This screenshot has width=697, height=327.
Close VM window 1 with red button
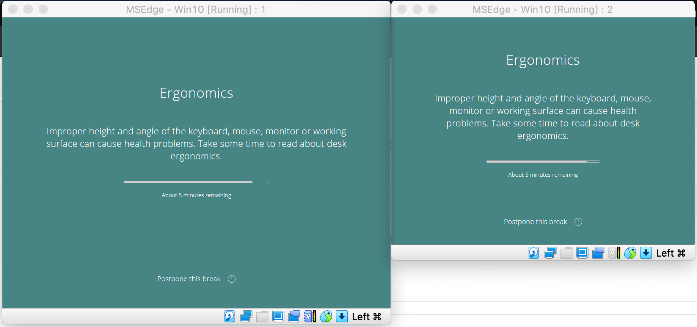13,9
